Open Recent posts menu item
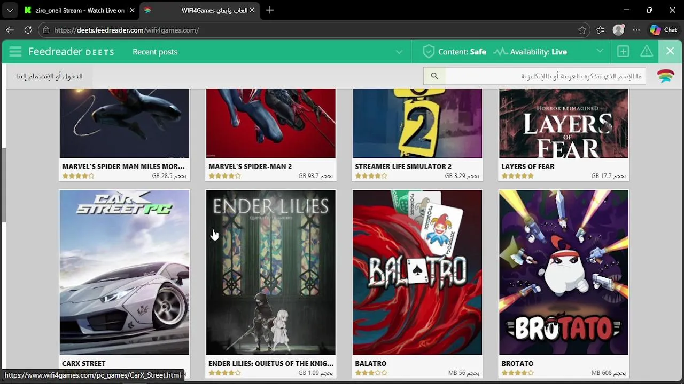Screen dimensions: 684x384 point(155,52)
